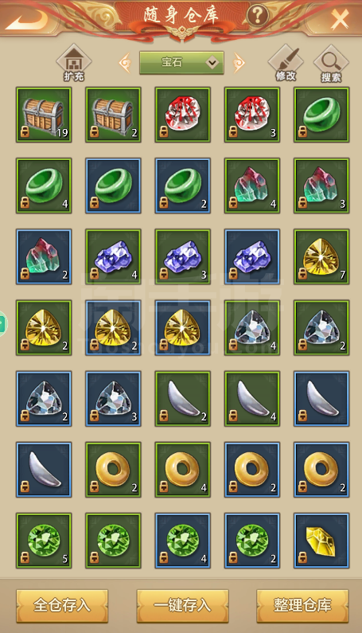The height and width of the screenshot is (633, 362).
Task: Open the question mark help icon
Action: pyautogui.click(x=258, y=16)
